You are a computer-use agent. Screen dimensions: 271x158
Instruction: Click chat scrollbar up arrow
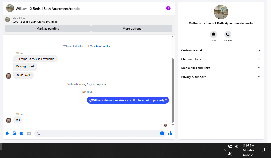173,36
